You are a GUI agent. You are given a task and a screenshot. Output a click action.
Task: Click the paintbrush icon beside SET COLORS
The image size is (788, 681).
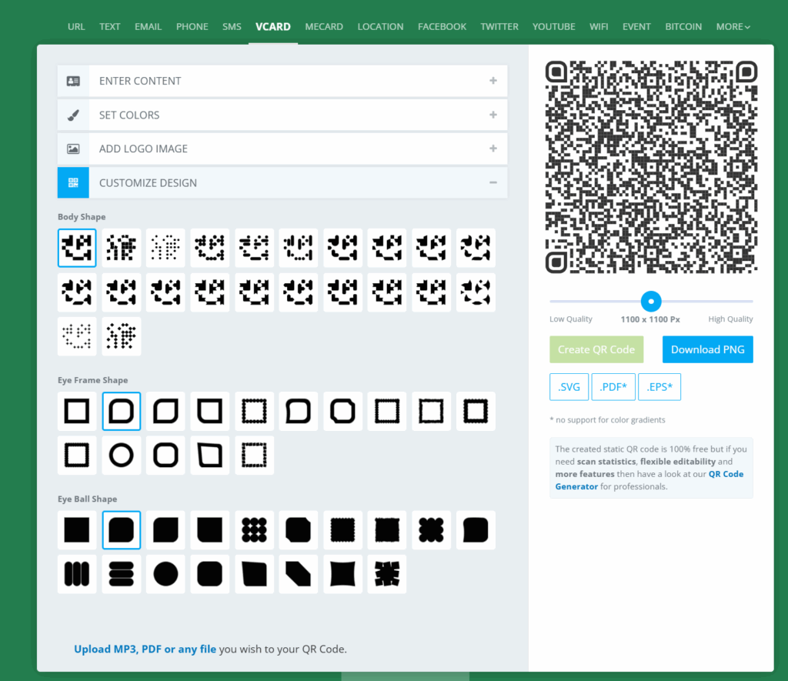(x=73, y=115)
